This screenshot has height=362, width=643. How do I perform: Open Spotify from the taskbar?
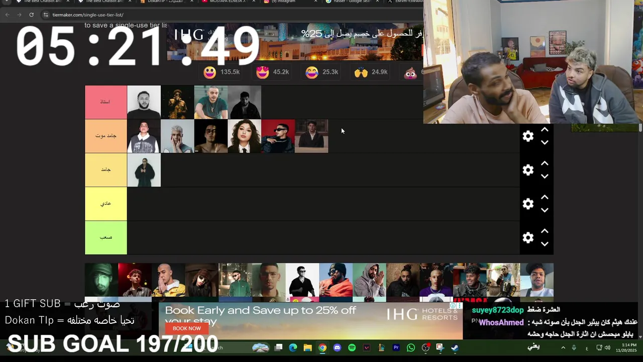point(352,347)
